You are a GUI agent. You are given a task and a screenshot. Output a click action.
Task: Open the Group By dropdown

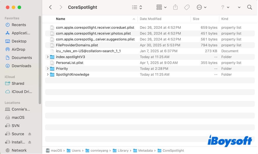point(161,7)
